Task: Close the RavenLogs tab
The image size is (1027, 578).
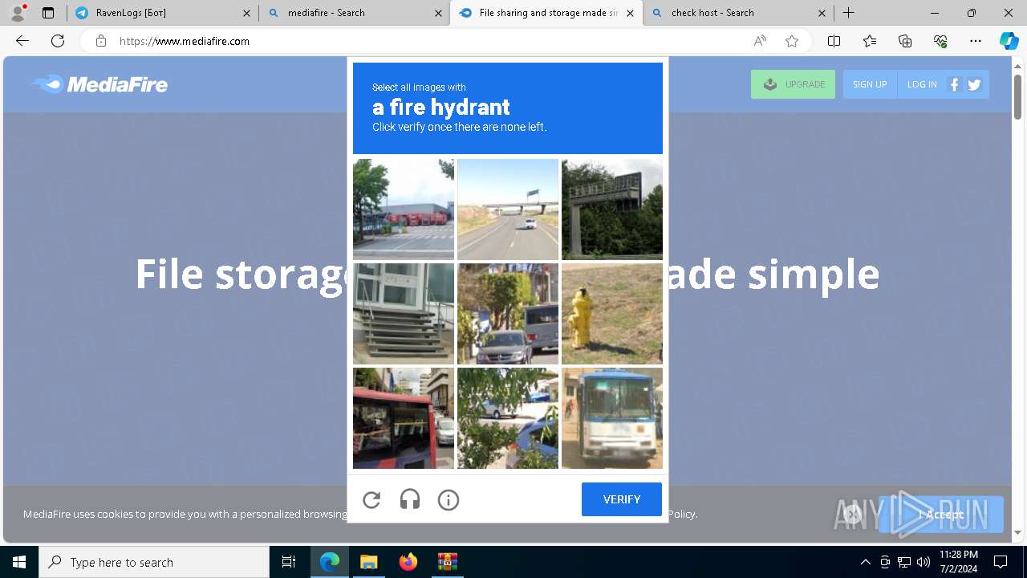Action: tap(246, 13)
